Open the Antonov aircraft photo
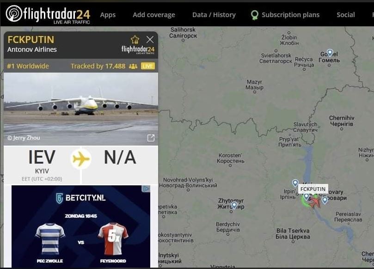The height and width of the screenshot is (269, 374). [81, 109]
